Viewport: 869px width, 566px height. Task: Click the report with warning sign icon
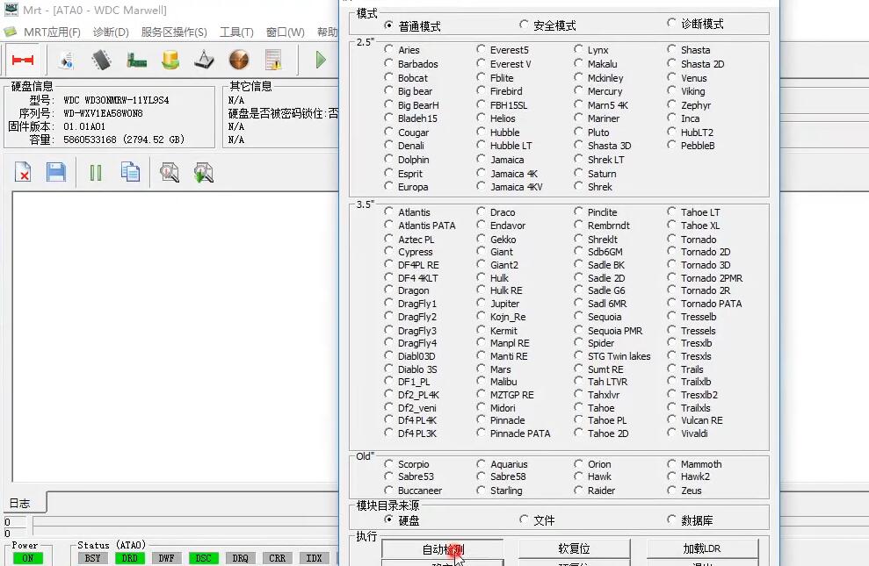(273, 60)
